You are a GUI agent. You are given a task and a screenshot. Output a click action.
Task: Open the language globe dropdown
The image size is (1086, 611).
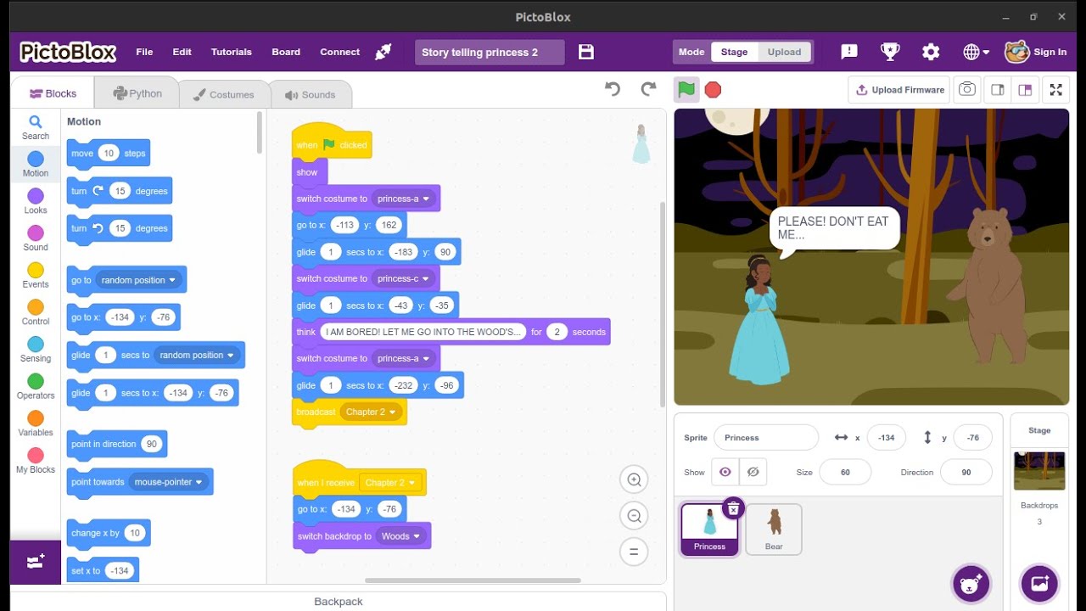pyautogui.click(x=977, y=52)
